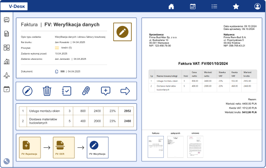Open the home icon in top bar
266x168 pixels.
click(x=171, y=7)
